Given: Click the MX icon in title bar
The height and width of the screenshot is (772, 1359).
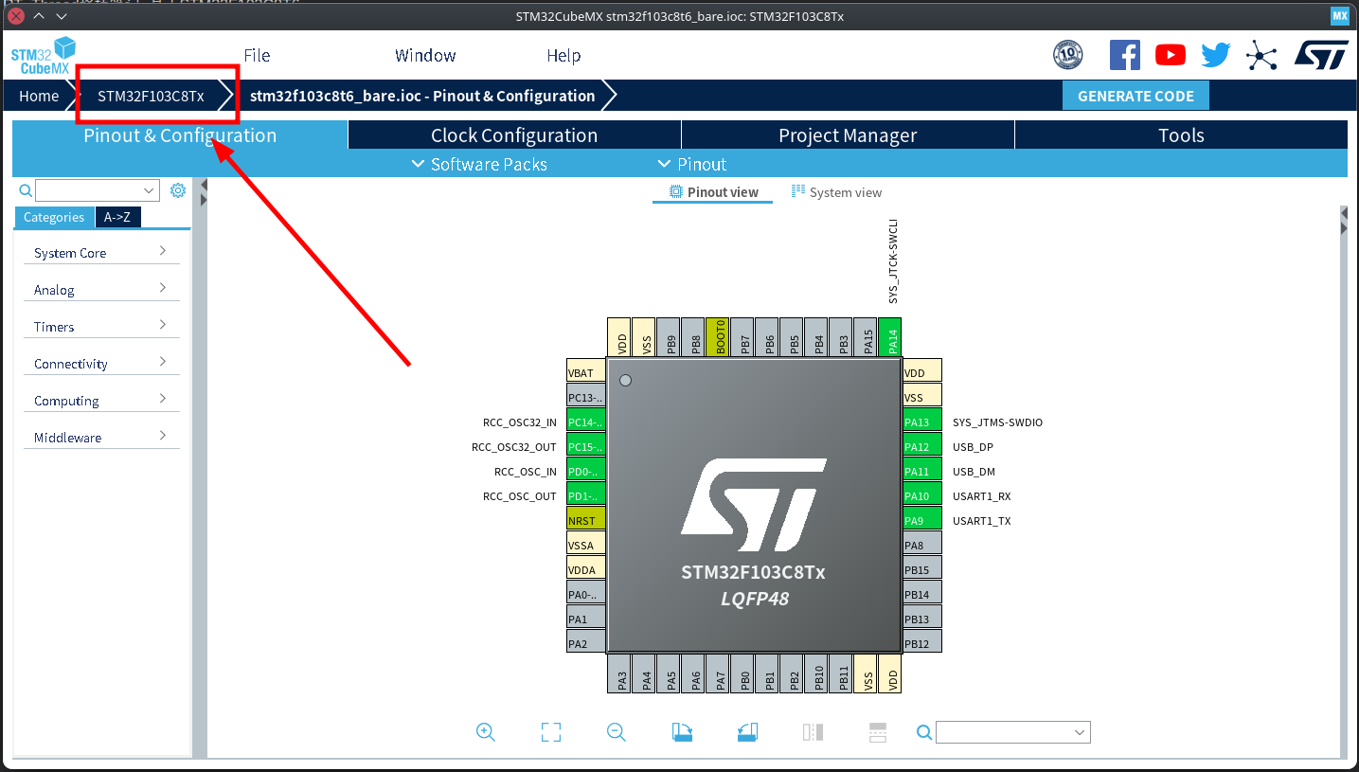Looking at the screenshot, I should 1339,16.
